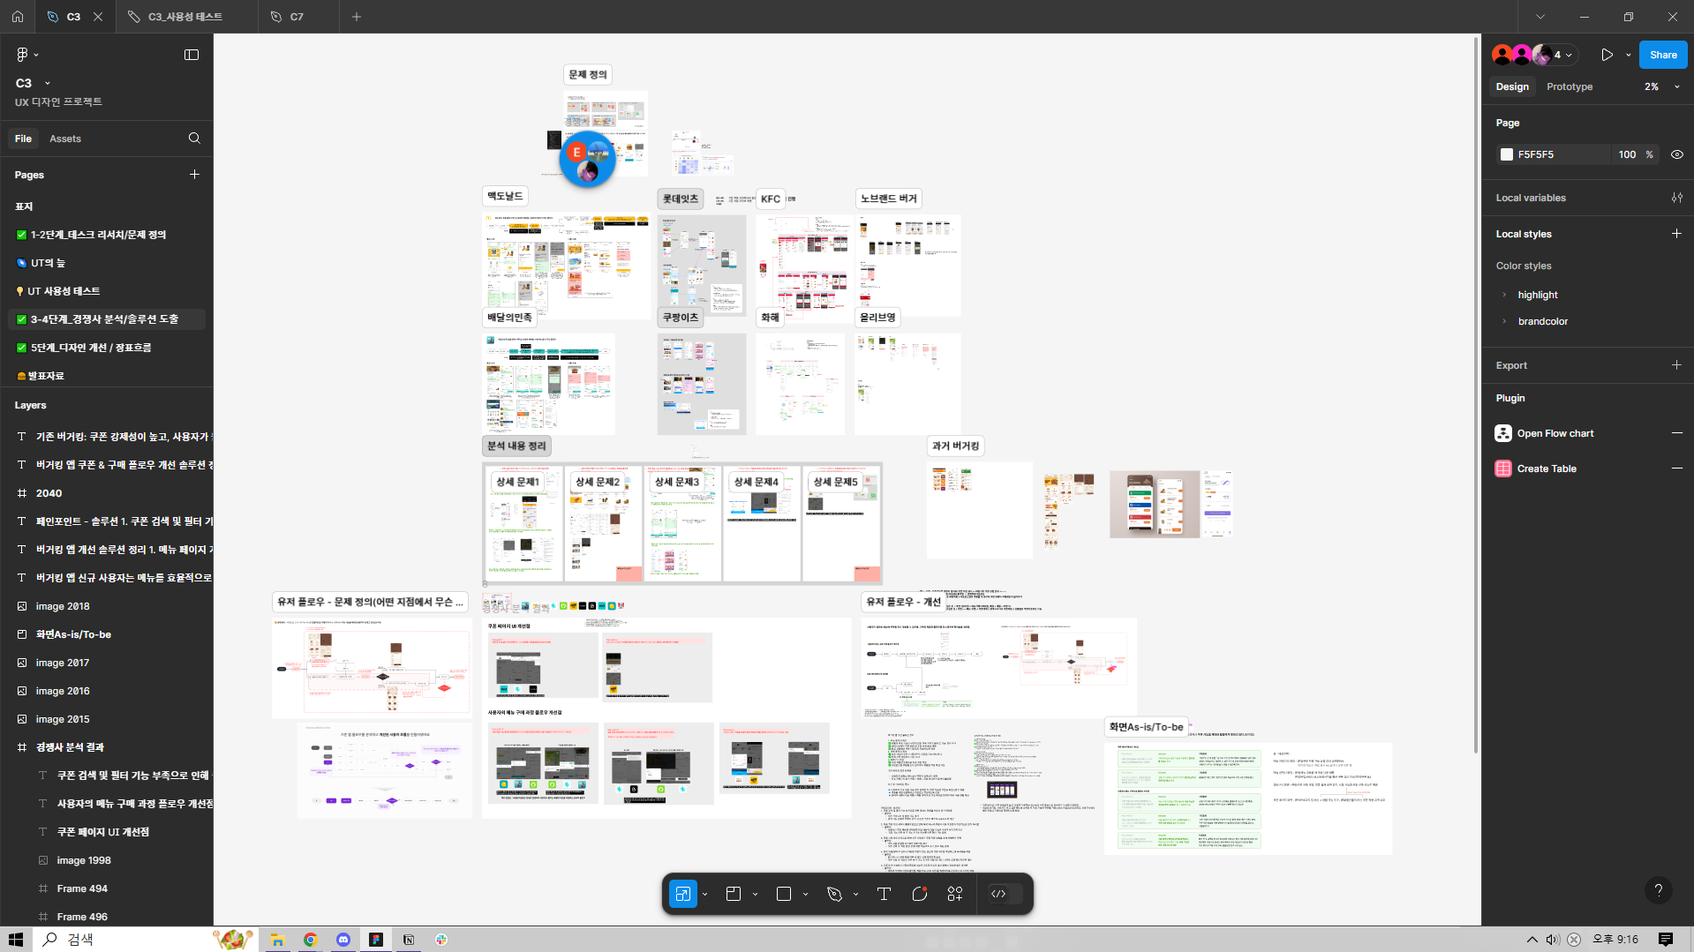This screenshot has height=952, width=1694.
Task: Click the search icon in File panel
Action: [x=194, y=139]
